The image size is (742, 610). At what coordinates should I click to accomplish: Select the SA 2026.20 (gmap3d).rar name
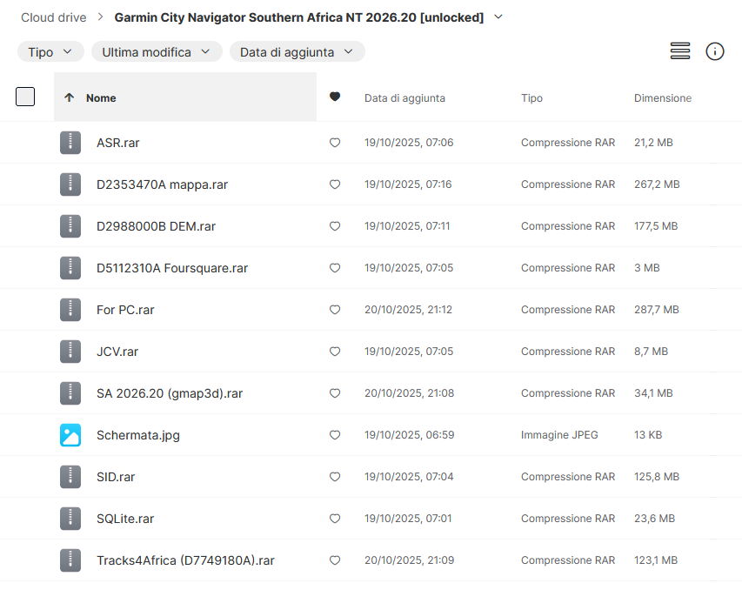click(x=170, y=393)
